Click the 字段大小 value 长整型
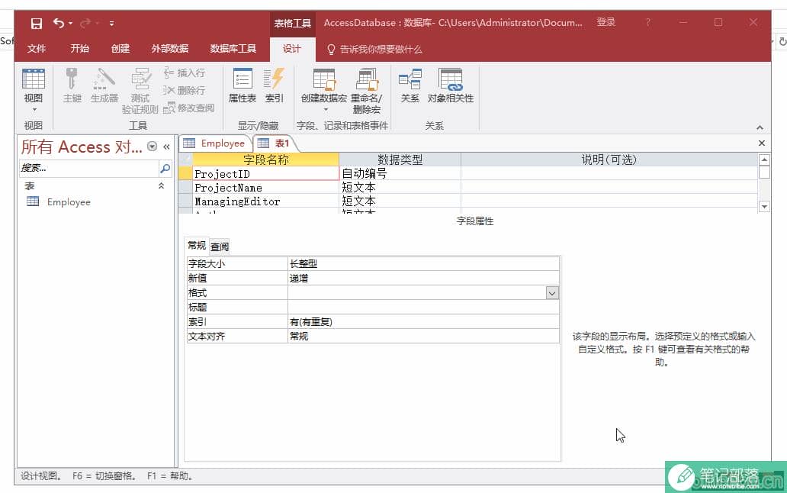Image resolution: width=787 pixels, height=493 pixels. click(423, 263)
